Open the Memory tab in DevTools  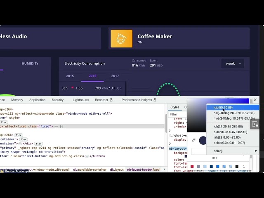click(17, 100)
